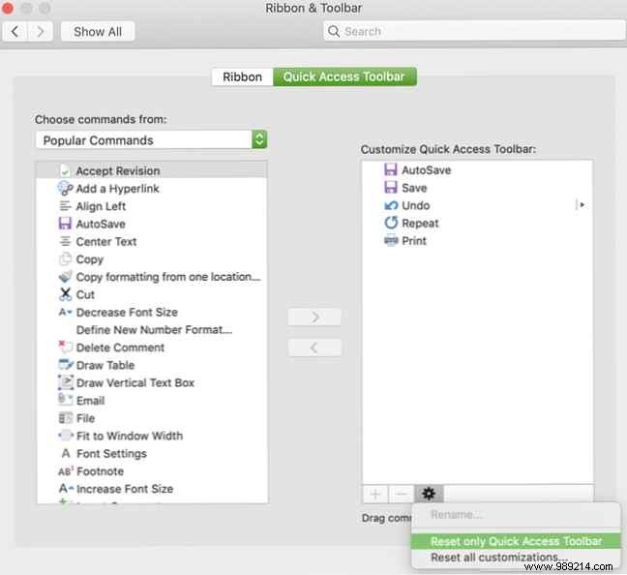Image resolution: width=627 pixels, height=575 pixels.
Task: Select the Accept Revision row text
Action: pos(118,171)
